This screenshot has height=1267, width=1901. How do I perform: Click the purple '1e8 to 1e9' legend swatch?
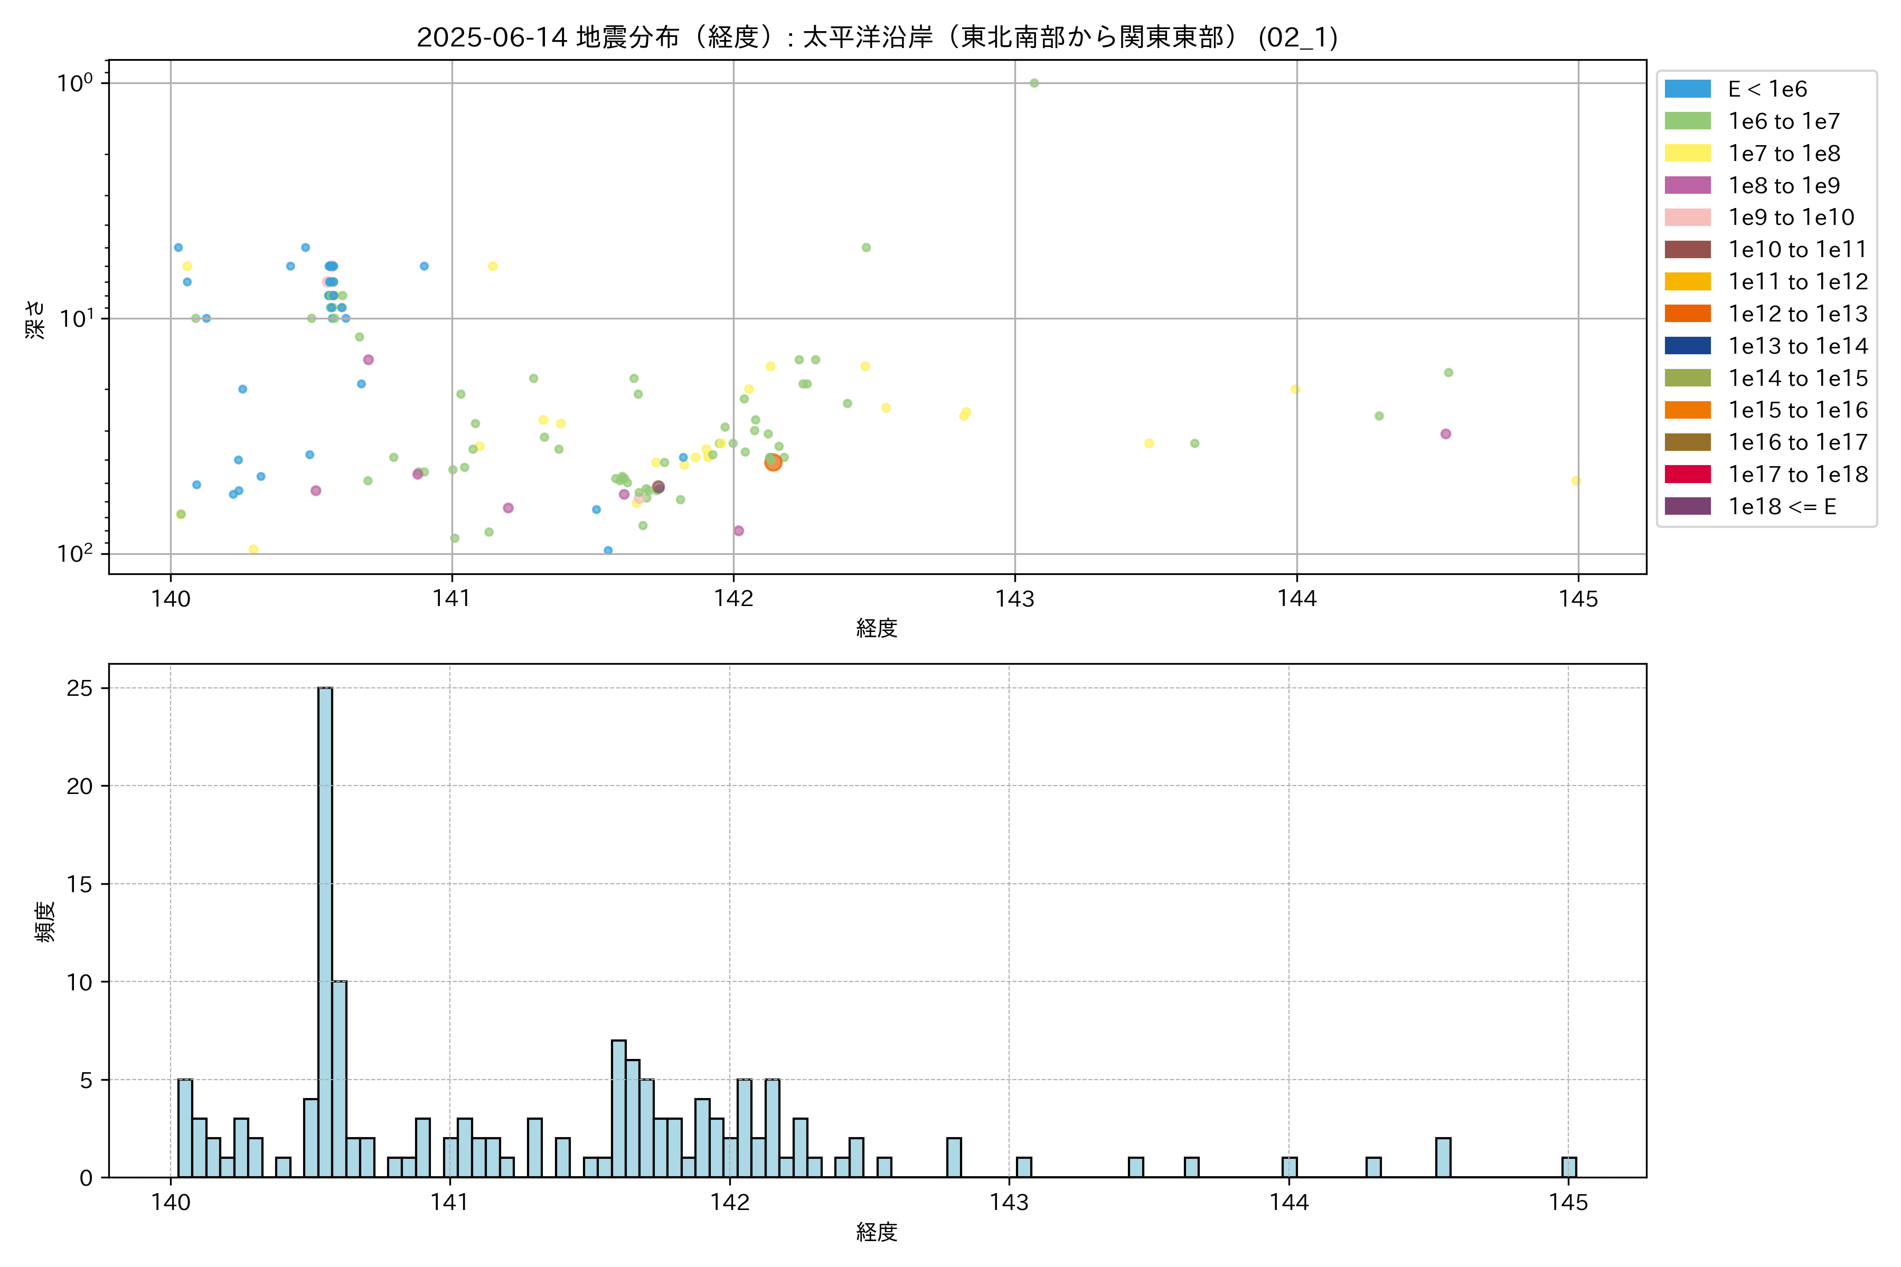pos(1687,185)
